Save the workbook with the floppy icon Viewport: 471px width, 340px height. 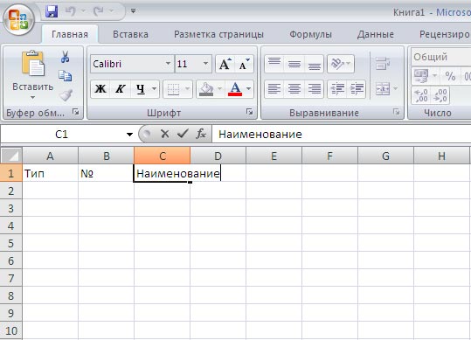(x=52, y=11)
